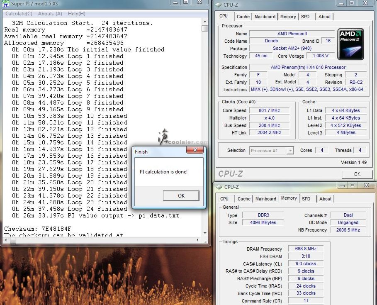Click the '2004.2 MHz' HT Link value
Screen dimensions: 377x305
(x=269, y=132)
